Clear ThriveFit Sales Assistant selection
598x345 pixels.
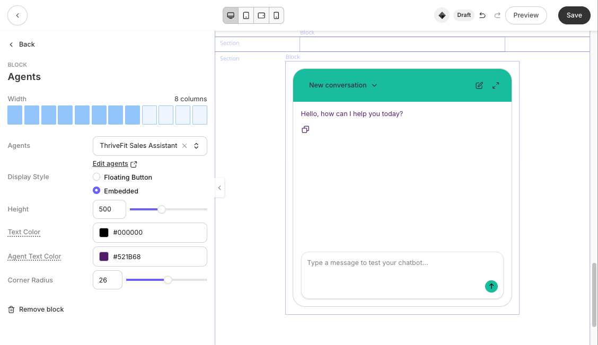(184, 146)
